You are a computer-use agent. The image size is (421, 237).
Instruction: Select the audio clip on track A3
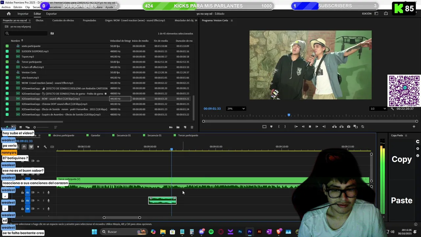pos(162,200)
